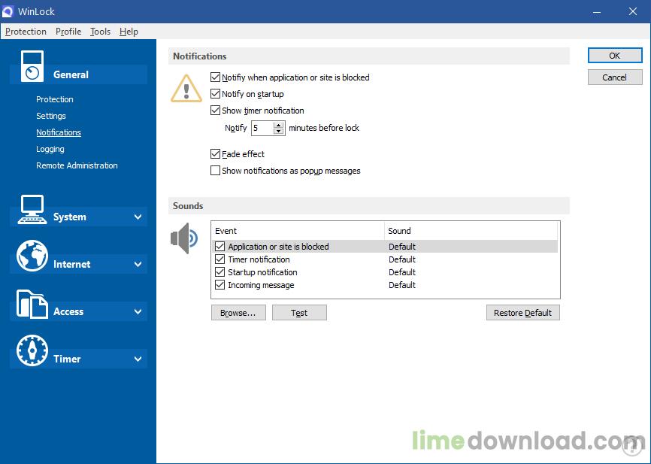This screenshot has height=464, width=651.
Task: Click the Cancel button
Action: pyautogui.click(x=615, y=77)
